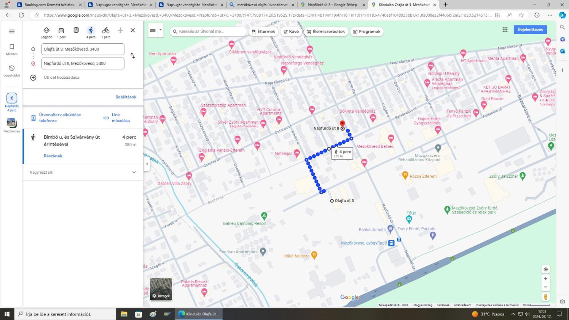Click the Bankautomata ATM marker
This screenshot has width=569, height=320.
(390, 229)
